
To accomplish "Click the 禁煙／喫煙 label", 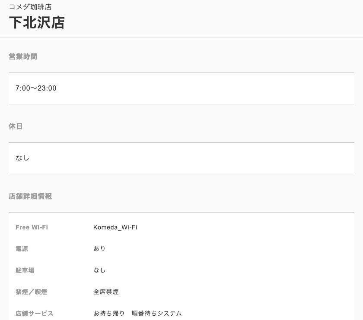I will [x=32, y=292].
